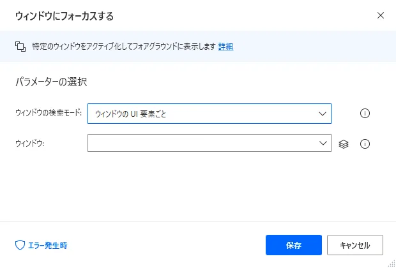This screenshot has height=268, width=396.
Task: Click the window icon beside the description
Action: [x=19, y=47]
